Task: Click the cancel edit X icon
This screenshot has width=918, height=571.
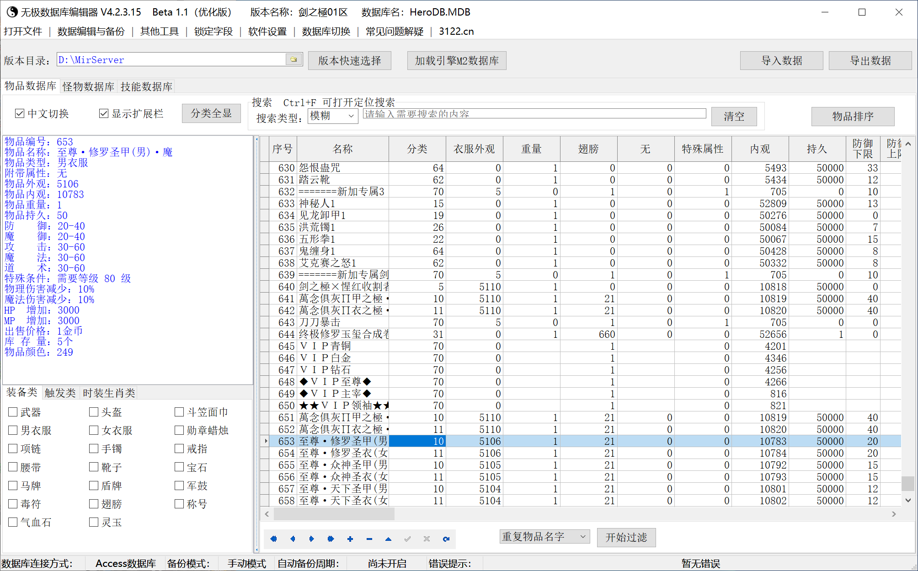Action: 427,539
